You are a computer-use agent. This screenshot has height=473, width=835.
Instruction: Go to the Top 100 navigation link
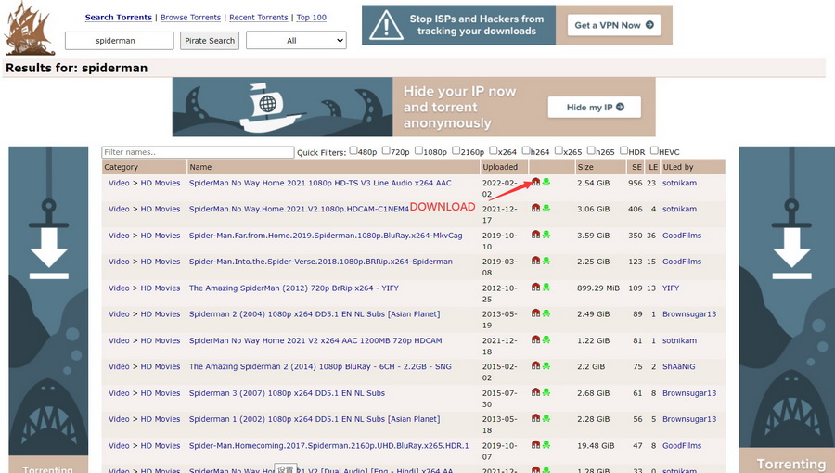point(311,18)
